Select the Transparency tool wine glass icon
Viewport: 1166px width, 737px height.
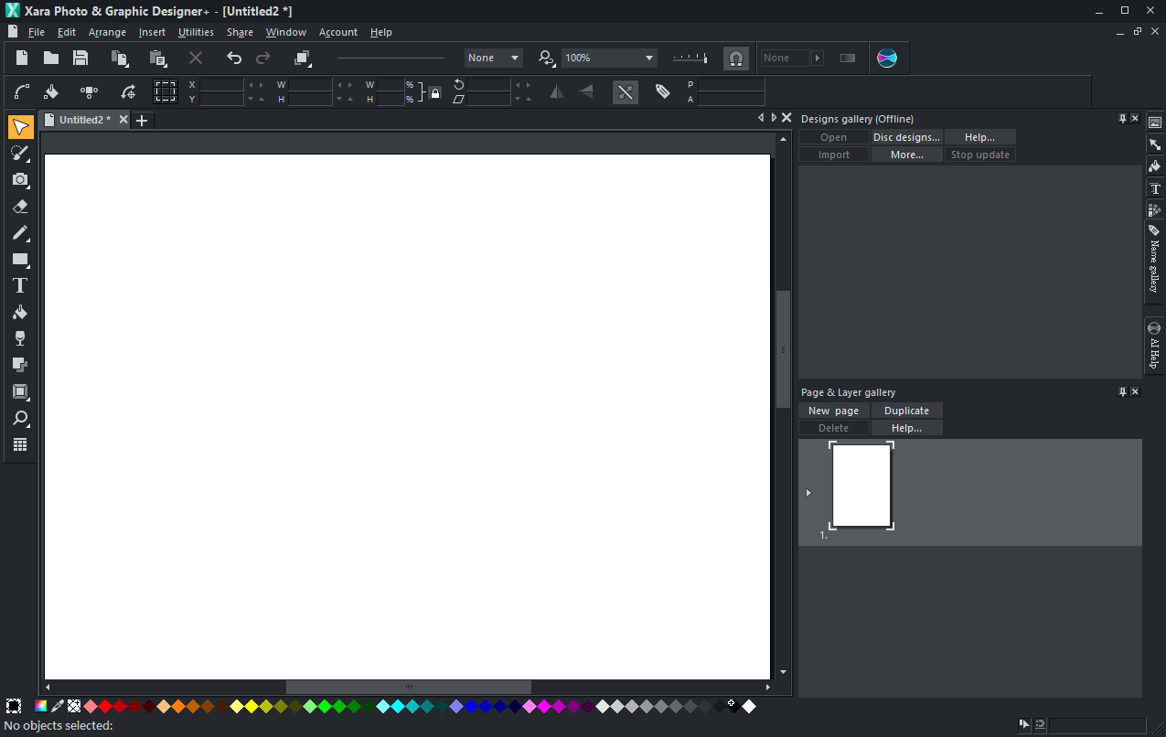coord(20,338)
